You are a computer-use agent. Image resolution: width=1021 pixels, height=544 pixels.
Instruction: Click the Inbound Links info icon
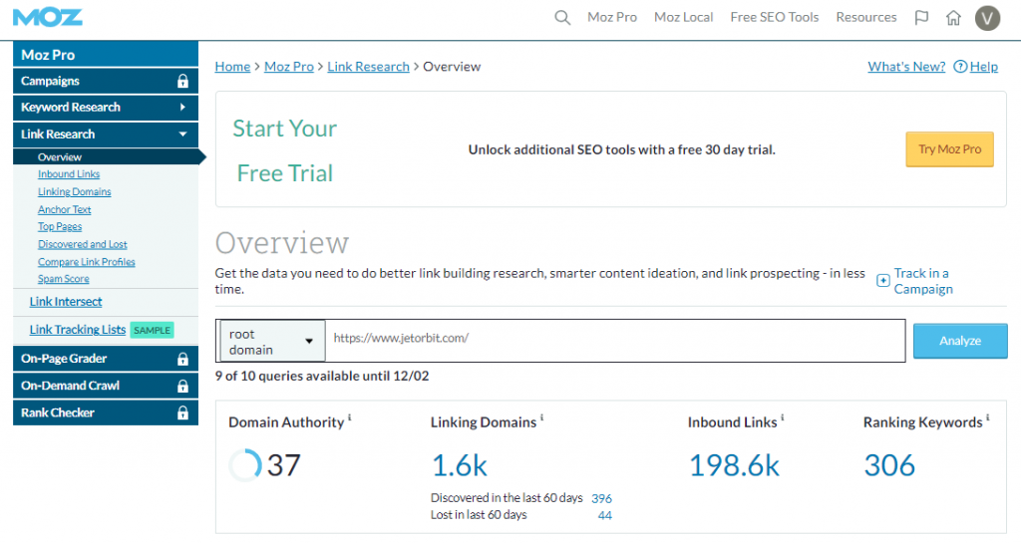(x=782, y=417)
